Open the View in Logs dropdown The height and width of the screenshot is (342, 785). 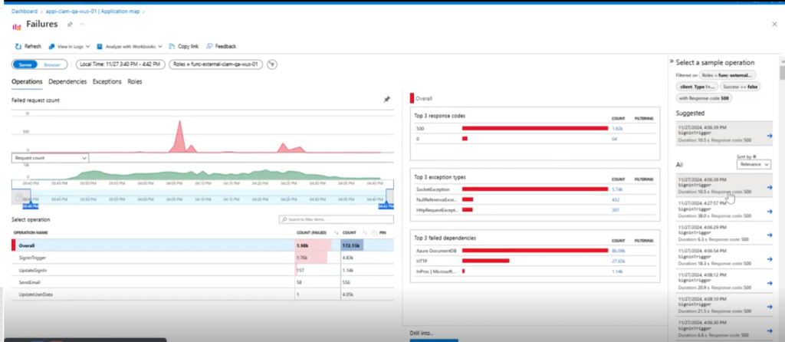click(69, 46)
